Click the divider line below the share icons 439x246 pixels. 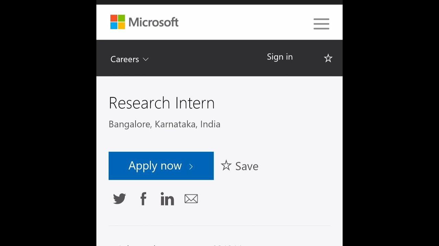click(219, 226)
